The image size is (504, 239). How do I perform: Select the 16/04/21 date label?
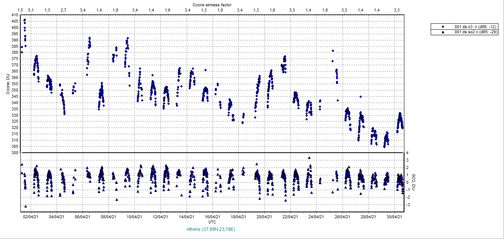[x=213, y=216]
